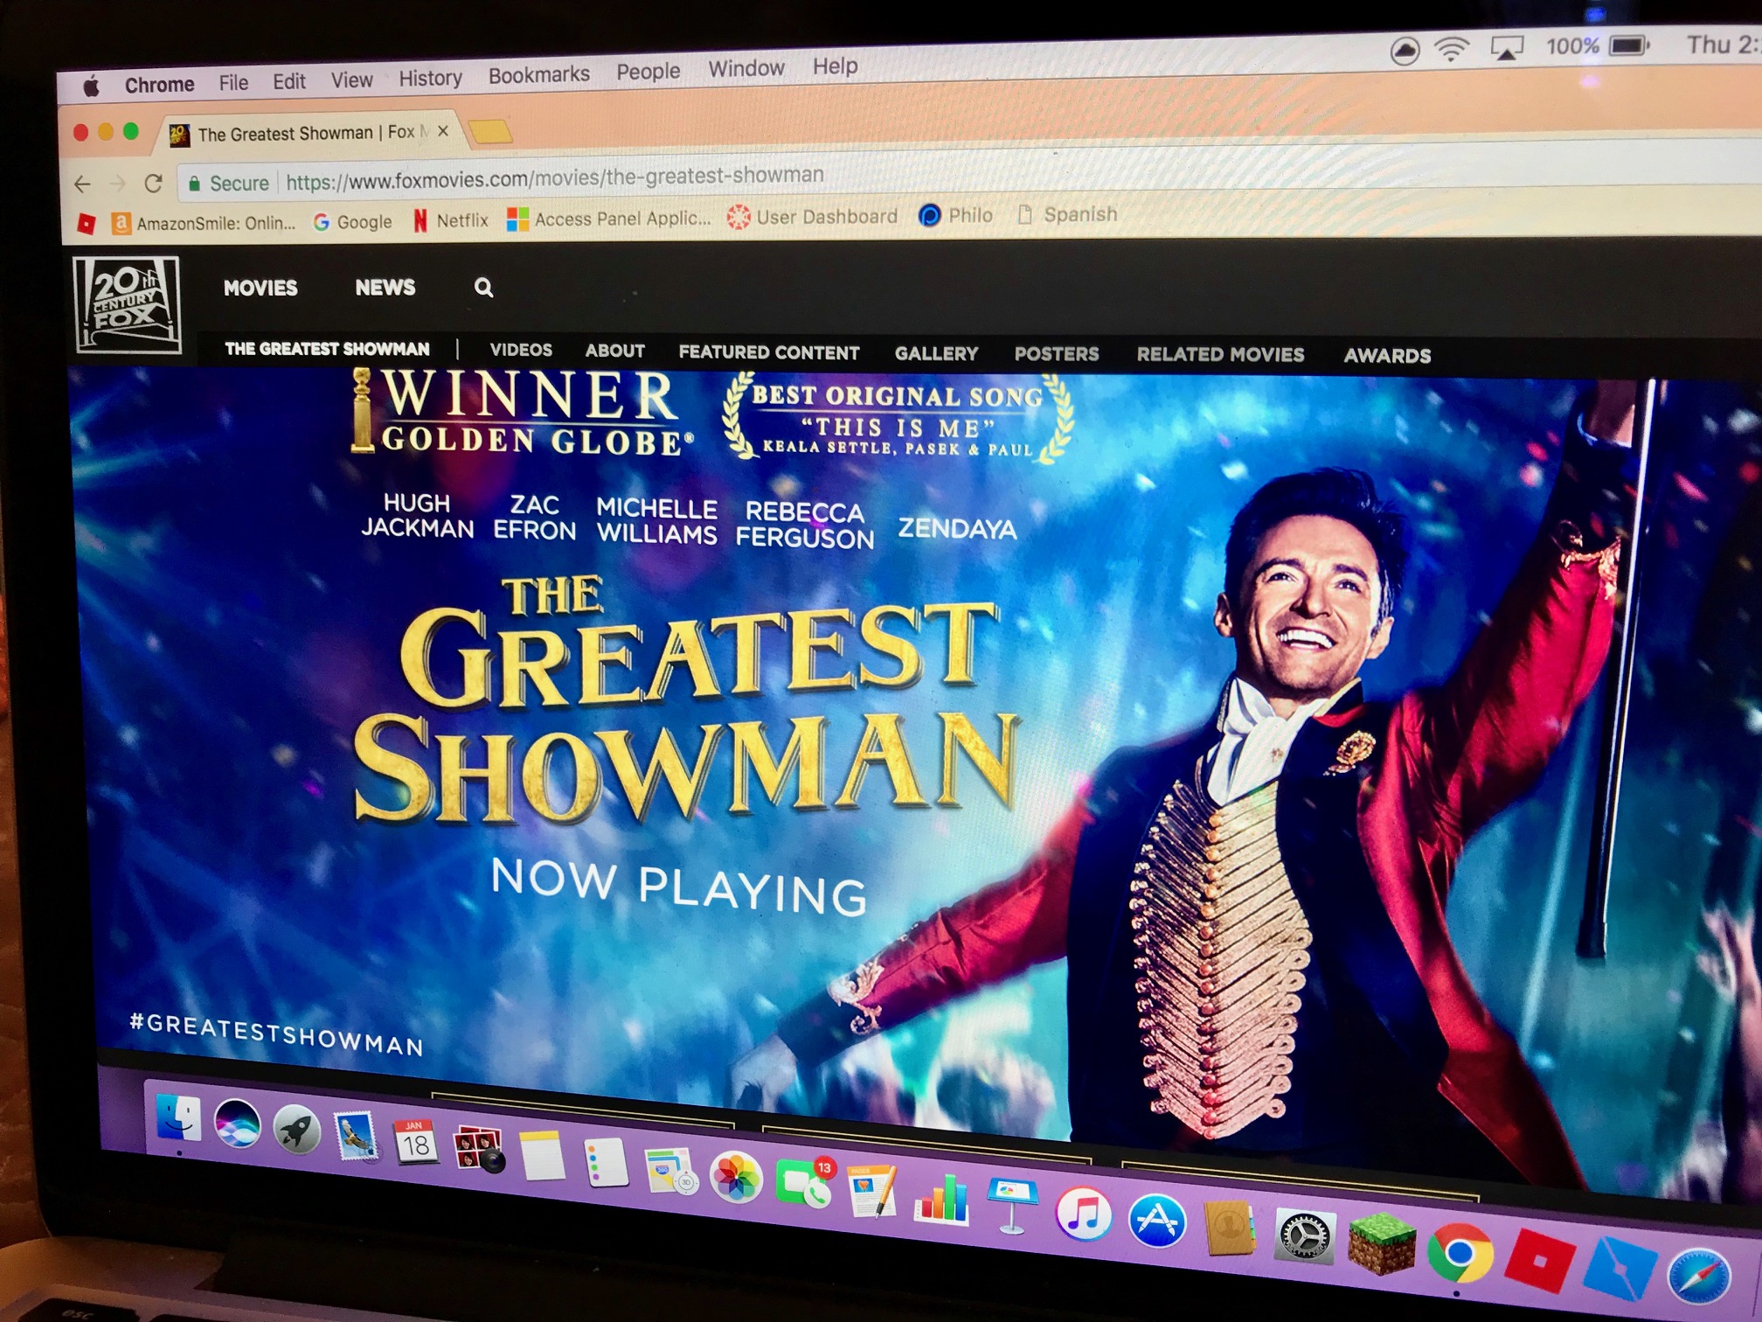The image size is (1762, 1322).
Task: Open the Notes app in dock
Action: tap(542, 1156)
